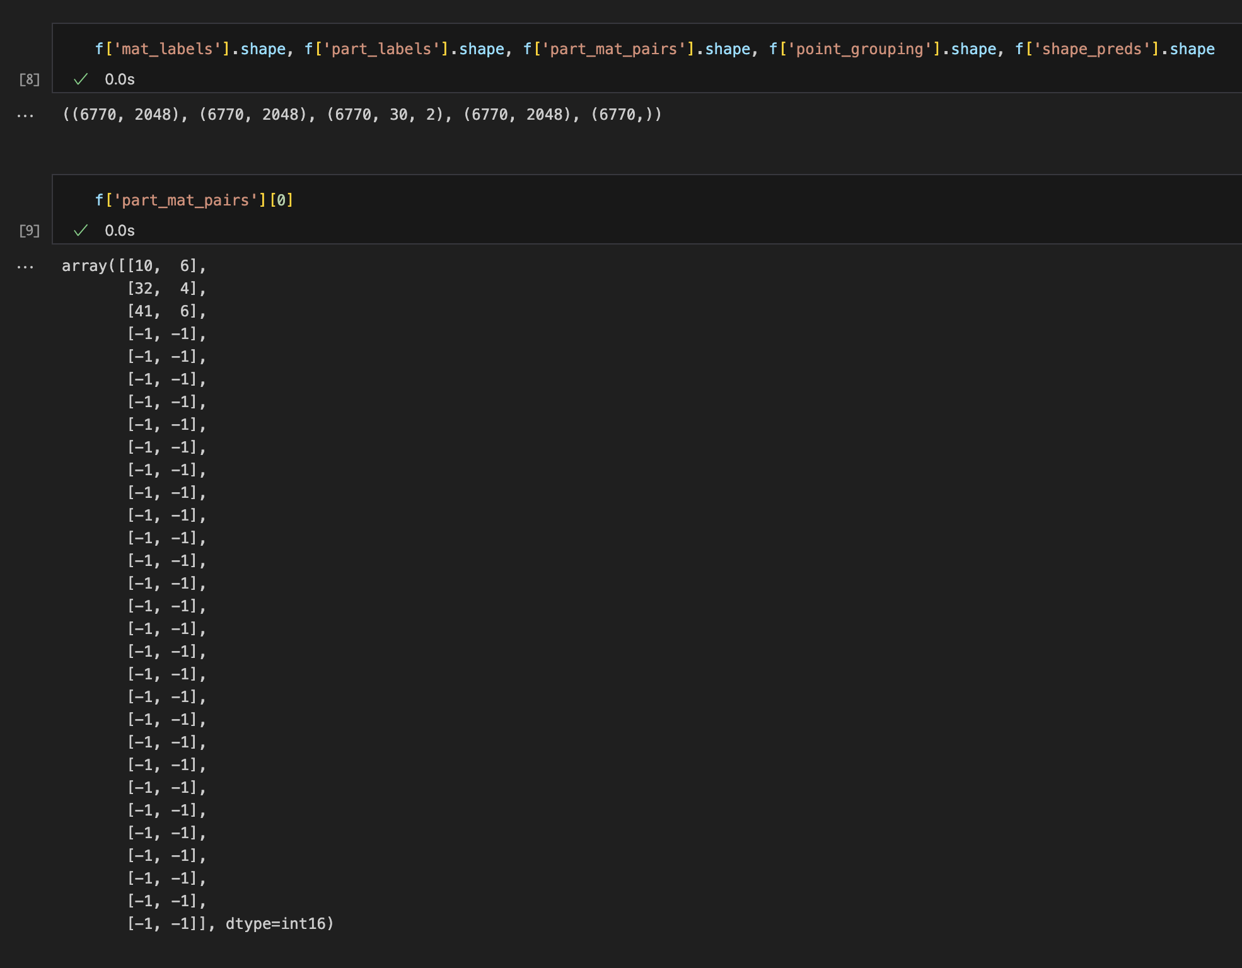
Task: Click the execution count label [9]
Action: tap(29, 231)
